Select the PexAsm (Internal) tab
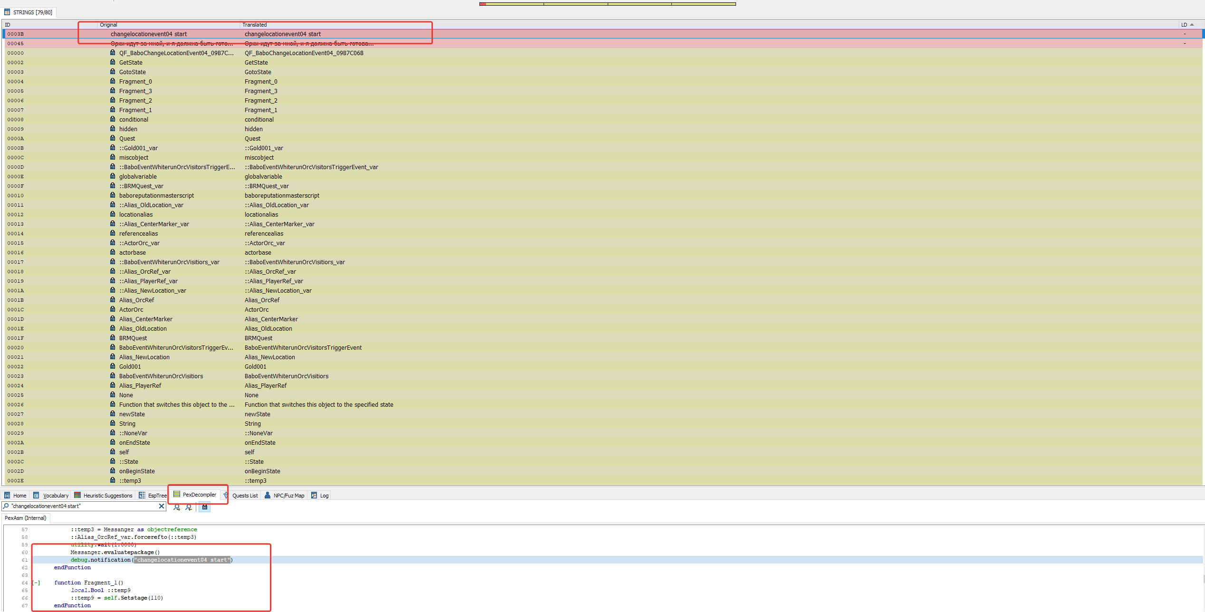 (26, 518)
